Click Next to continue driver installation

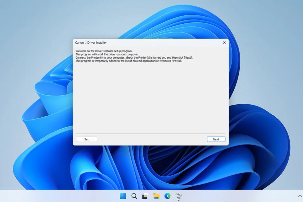[x=216, y=139]
